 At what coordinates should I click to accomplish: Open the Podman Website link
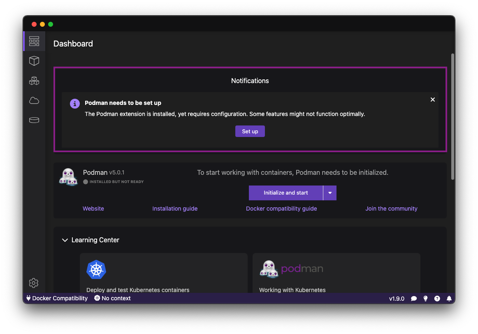(93, 209)
